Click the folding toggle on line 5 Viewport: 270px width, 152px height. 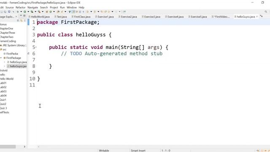(36, 47)
